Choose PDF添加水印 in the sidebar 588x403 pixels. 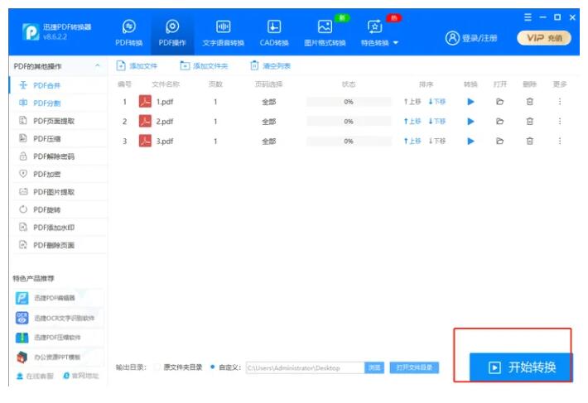click(x=53, y=228)
